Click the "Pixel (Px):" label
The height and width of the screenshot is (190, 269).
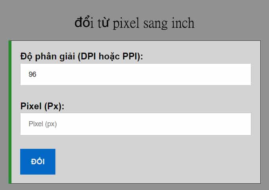pyautogui.click(x=42, y=106)
